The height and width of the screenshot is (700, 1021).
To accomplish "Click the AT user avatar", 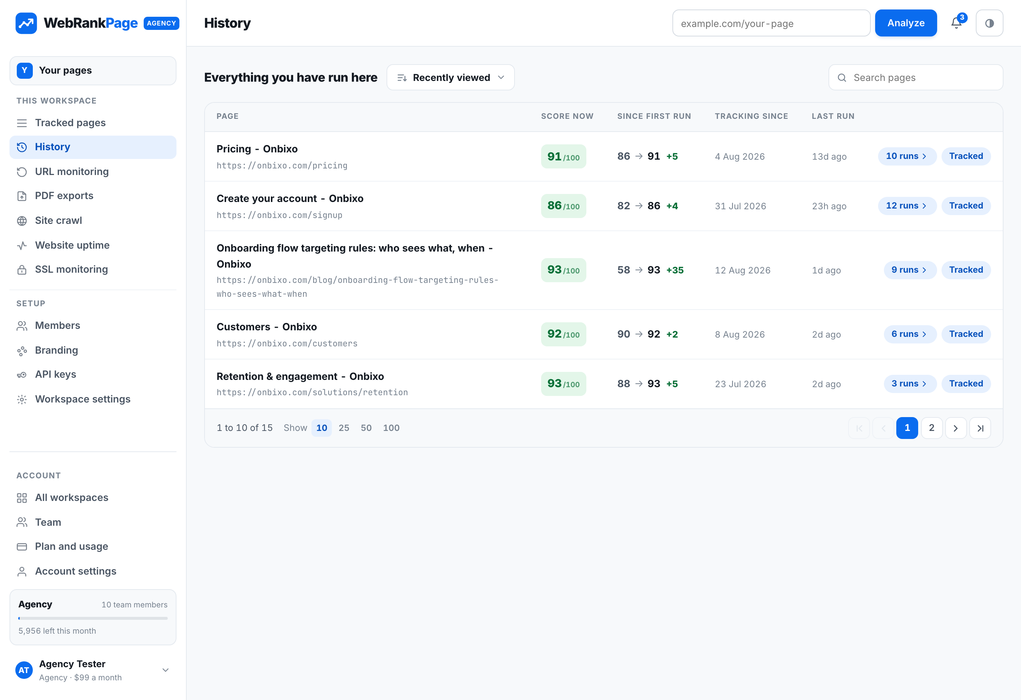I will click(x=24, y=670).
